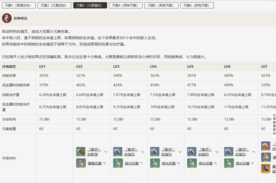Click the 升级材料 row label
Viewport: 276px width, 183px height.
pyautogui.click(x=9, y=158)
